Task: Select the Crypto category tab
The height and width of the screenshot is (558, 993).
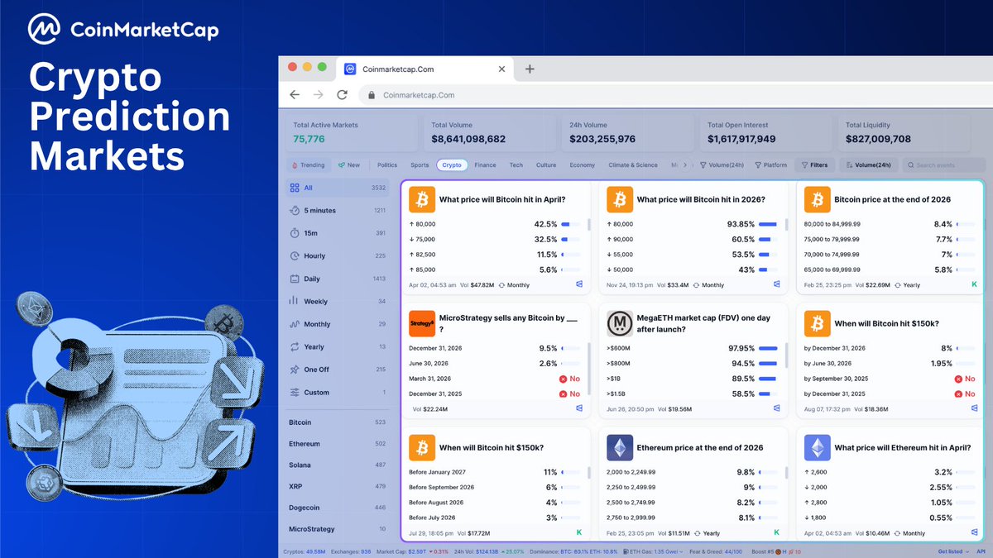Action: click(x=452, y=165)
